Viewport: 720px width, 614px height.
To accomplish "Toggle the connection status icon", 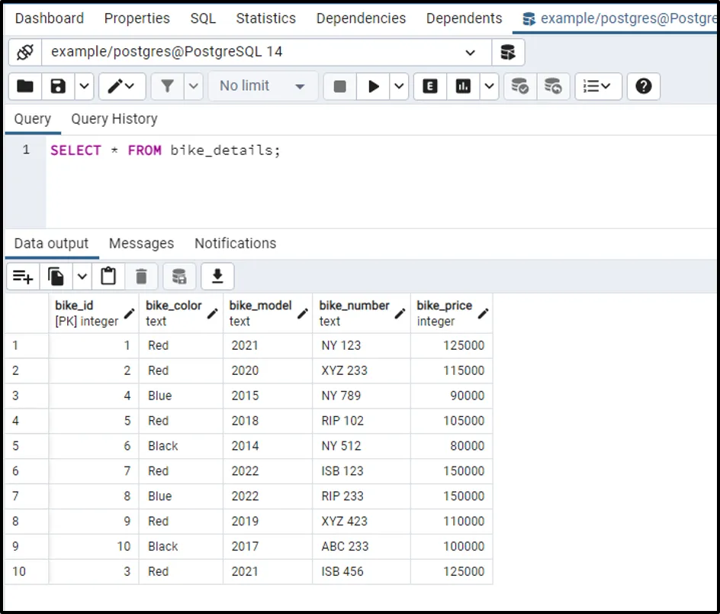I will pos(24,53).
